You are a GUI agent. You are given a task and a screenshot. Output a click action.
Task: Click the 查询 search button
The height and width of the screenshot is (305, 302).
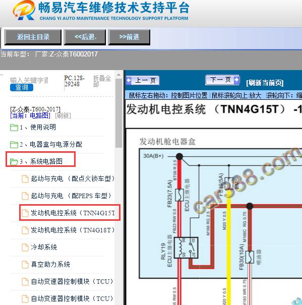click(21, 87)
